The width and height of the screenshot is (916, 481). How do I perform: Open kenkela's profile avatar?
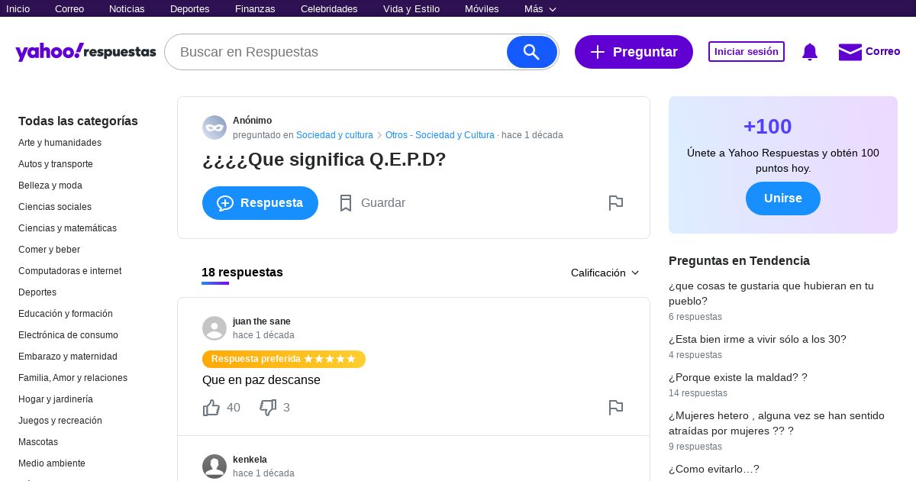214,466
